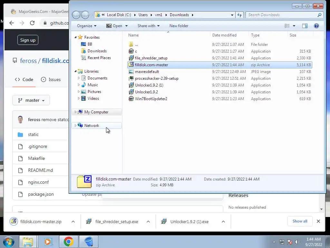Go back in Explorer navigation
The height and width of the screenshot is (248, 330).
[x=76, y=15]
